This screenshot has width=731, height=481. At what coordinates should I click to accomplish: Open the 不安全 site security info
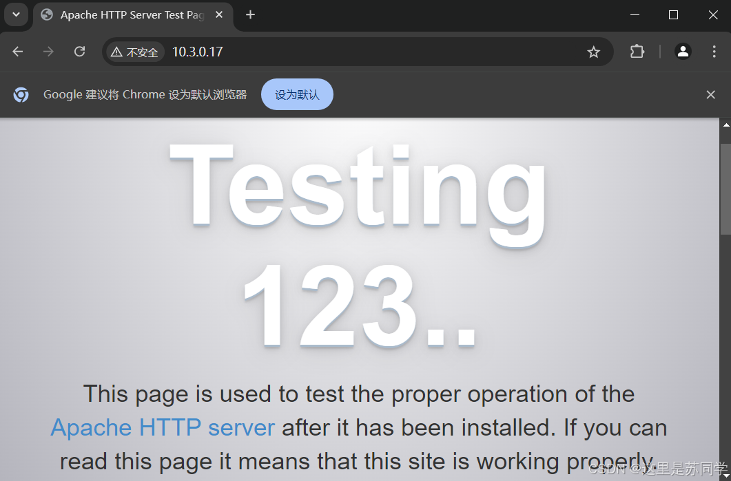pos(135,52)
